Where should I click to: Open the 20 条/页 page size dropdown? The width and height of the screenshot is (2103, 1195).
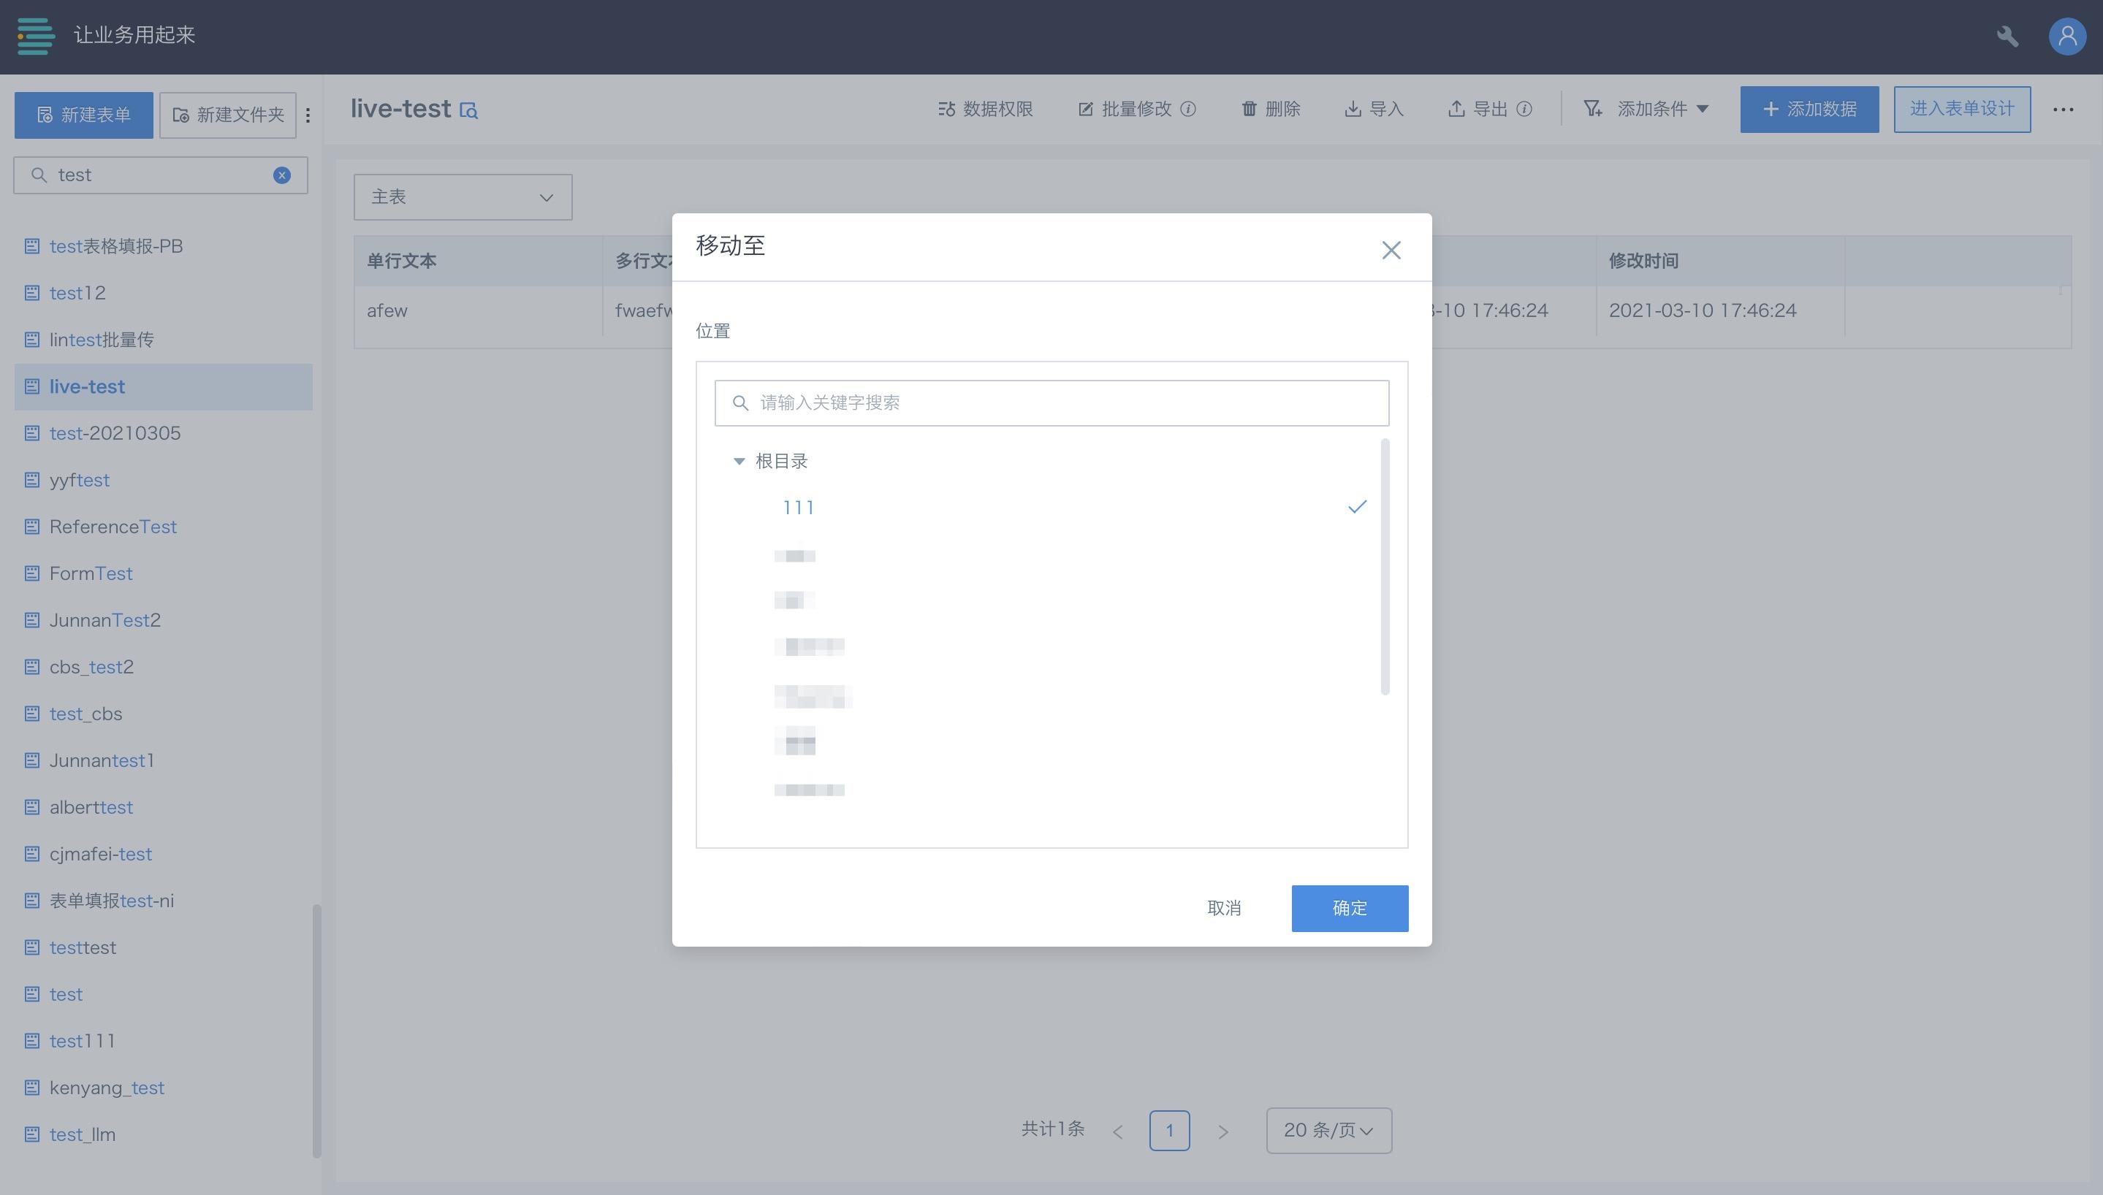(x=1328, y=1130)
